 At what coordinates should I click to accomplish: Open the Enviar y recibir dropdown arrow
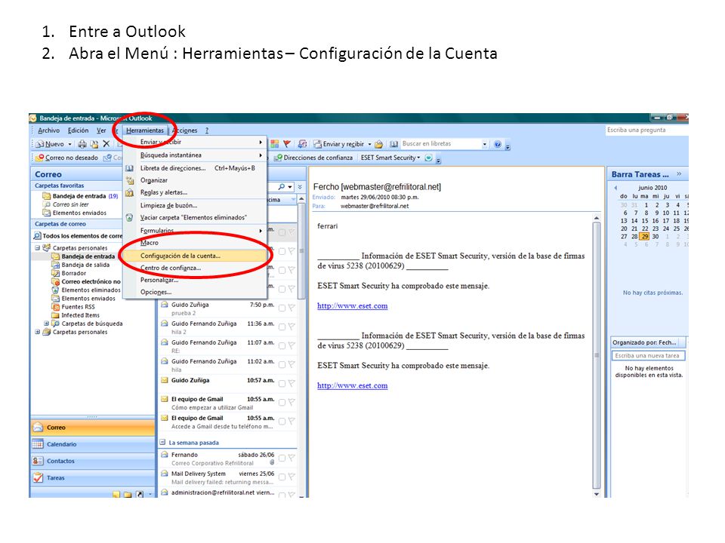[x=369, y=144]
